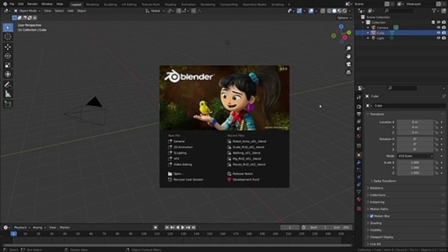Open the Edit menu
Image resolution: width=448 pixels, height=252 pixels.
point(21,4)
